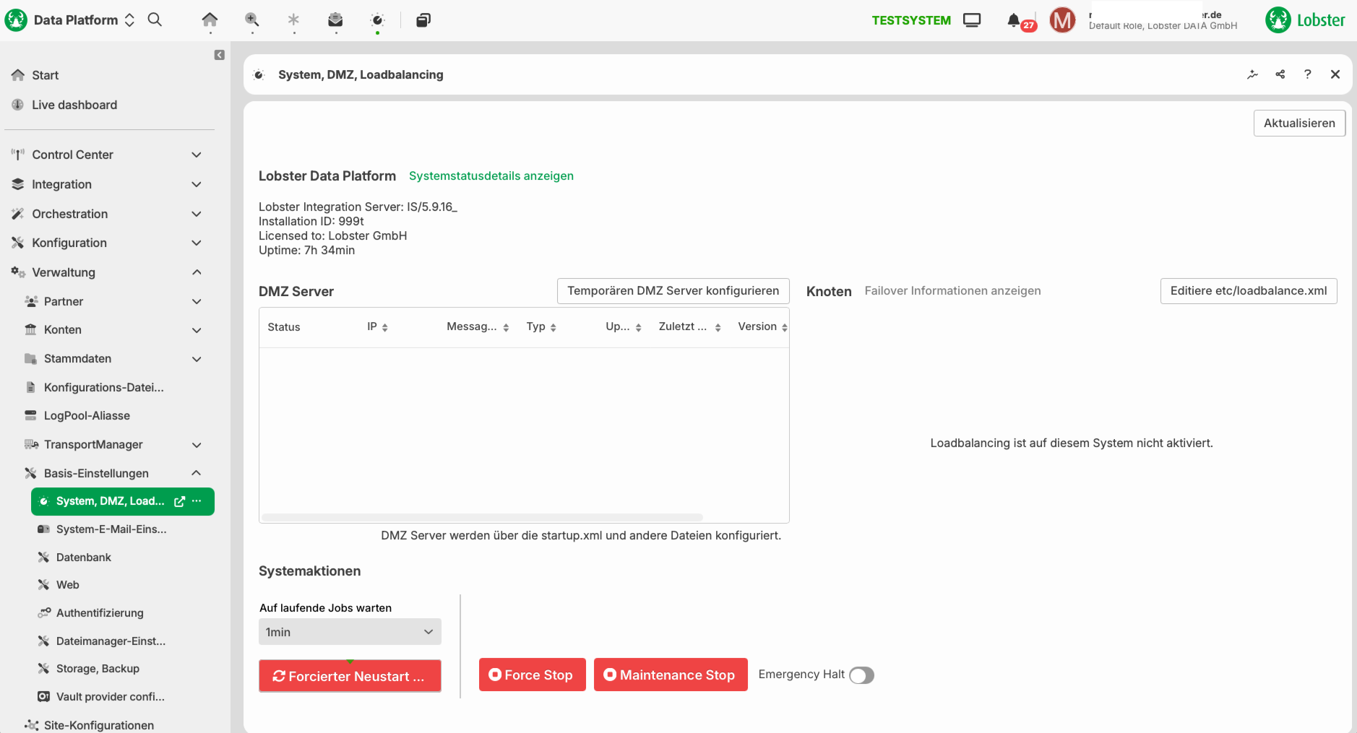The image size is (1357, 733).
Task: Expand the TransportManager submenu
Action: [196, 445]
